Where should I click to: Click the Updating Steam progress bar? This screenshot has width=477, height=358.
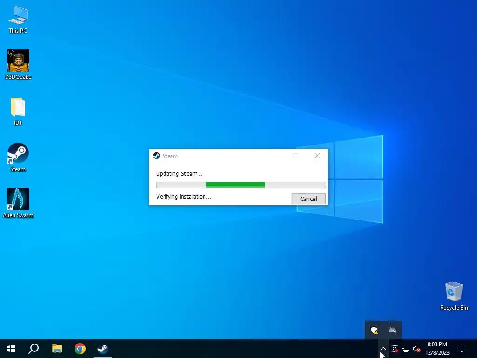point(241,185)
